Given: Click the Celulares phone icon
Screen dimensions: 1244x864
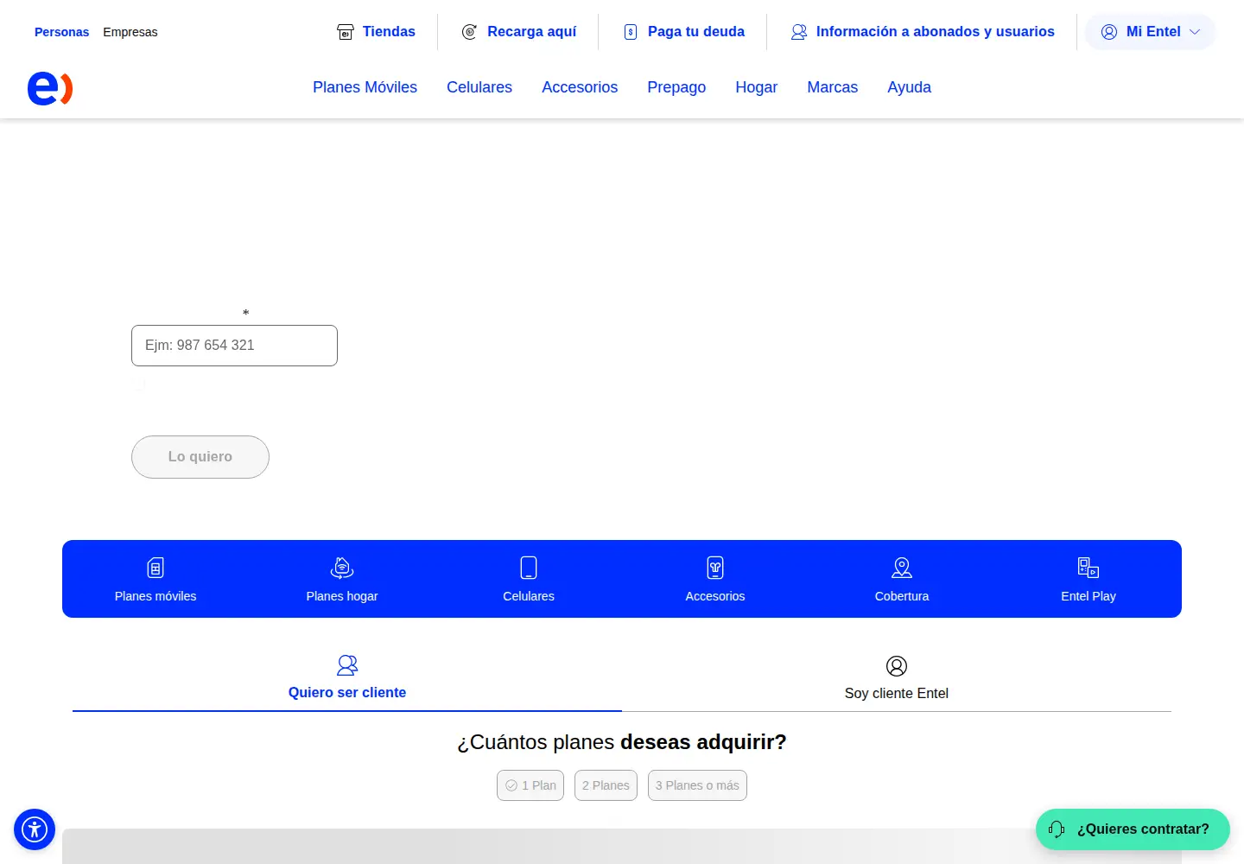Looking at the screenshot, I should (529, 568).
